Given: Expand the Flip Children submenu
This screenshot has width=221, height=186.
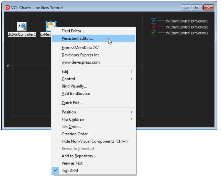Looking at the screenshot, I should (93, 119).
